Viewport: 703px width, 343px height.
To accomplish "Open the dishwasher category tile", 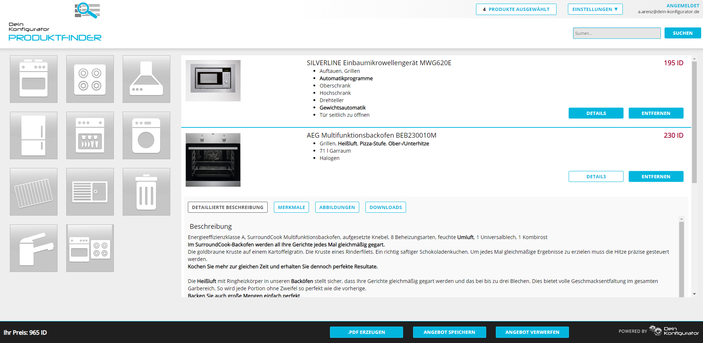I will (x=90, y=135).
